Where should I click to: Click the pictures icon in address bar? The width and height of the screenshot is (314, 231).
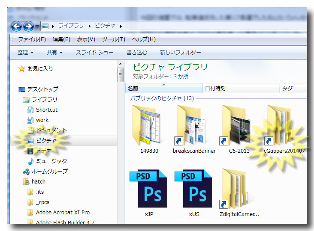coord(45,26)
